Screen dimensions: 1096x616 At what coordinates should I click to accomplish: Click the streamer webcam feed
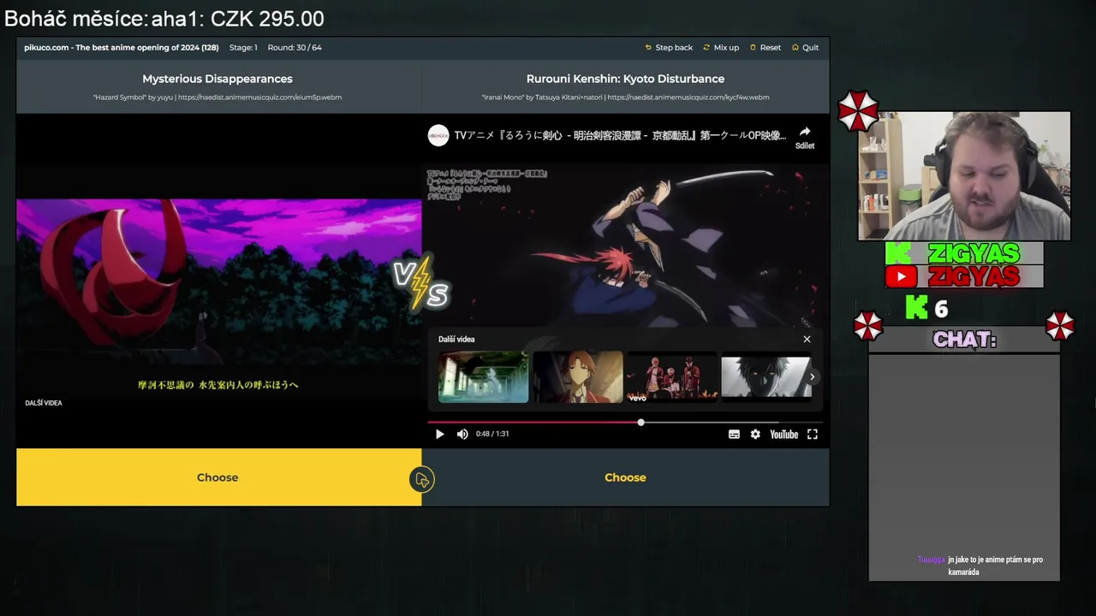[x=964, y=176]
